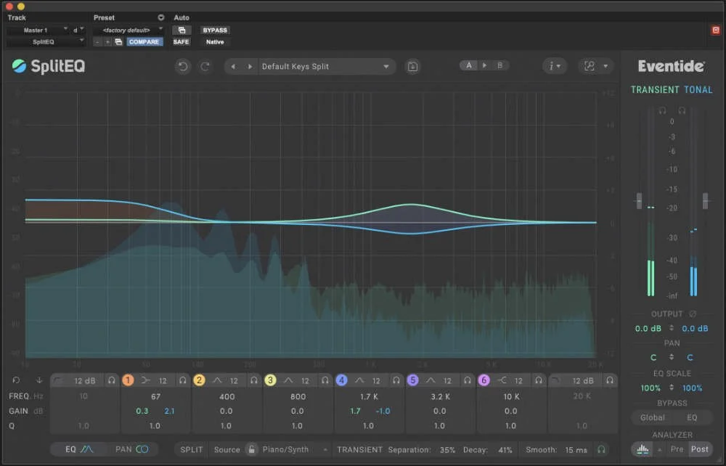Enable EQ bypass on the right panel
Screen dimensions: 726x466
(x=691, y=417)
